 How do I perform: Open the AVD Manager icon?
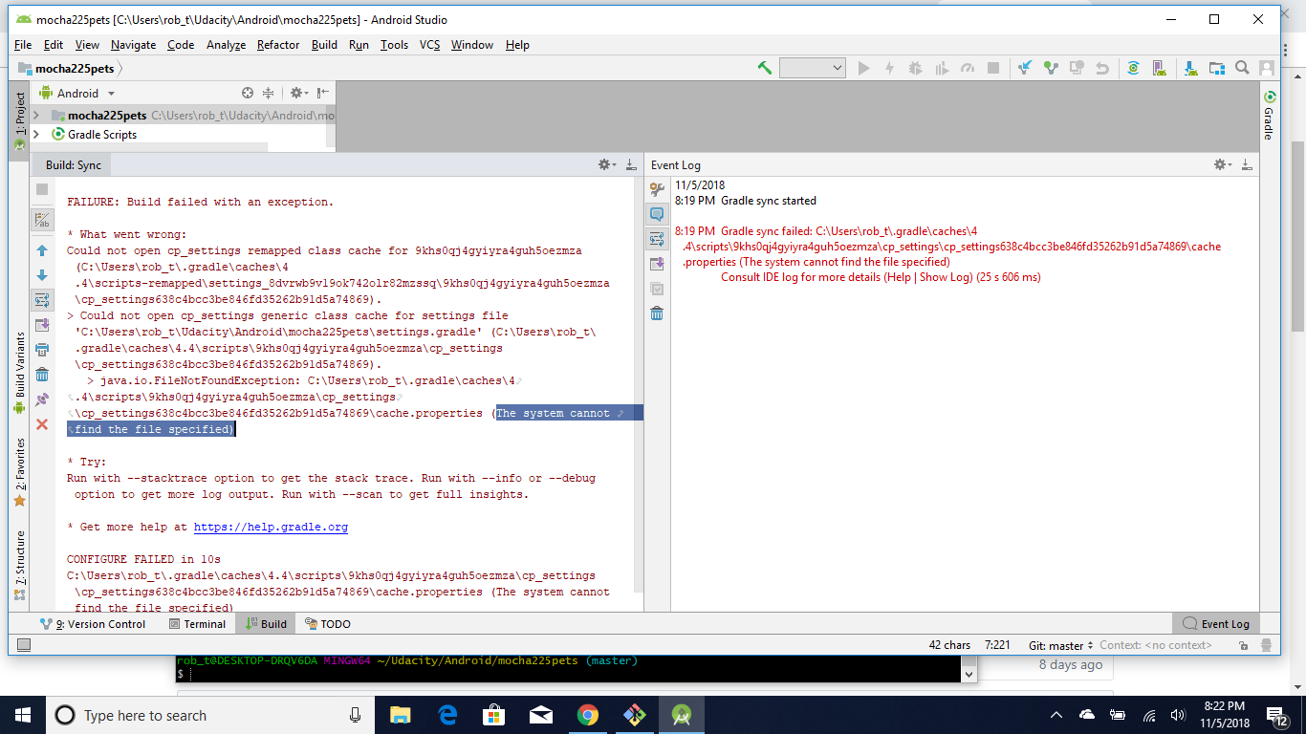1159,68
